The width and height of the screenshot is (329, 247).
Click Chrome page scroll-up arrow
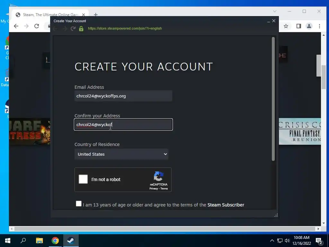point(324,35)
